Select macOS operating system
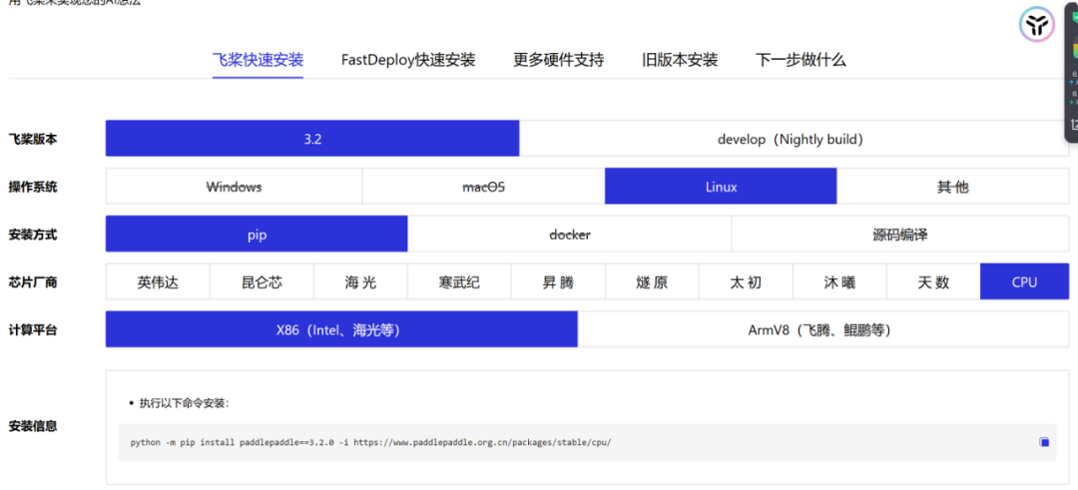Screen dimensions: 1078x490 click(483, 187)
